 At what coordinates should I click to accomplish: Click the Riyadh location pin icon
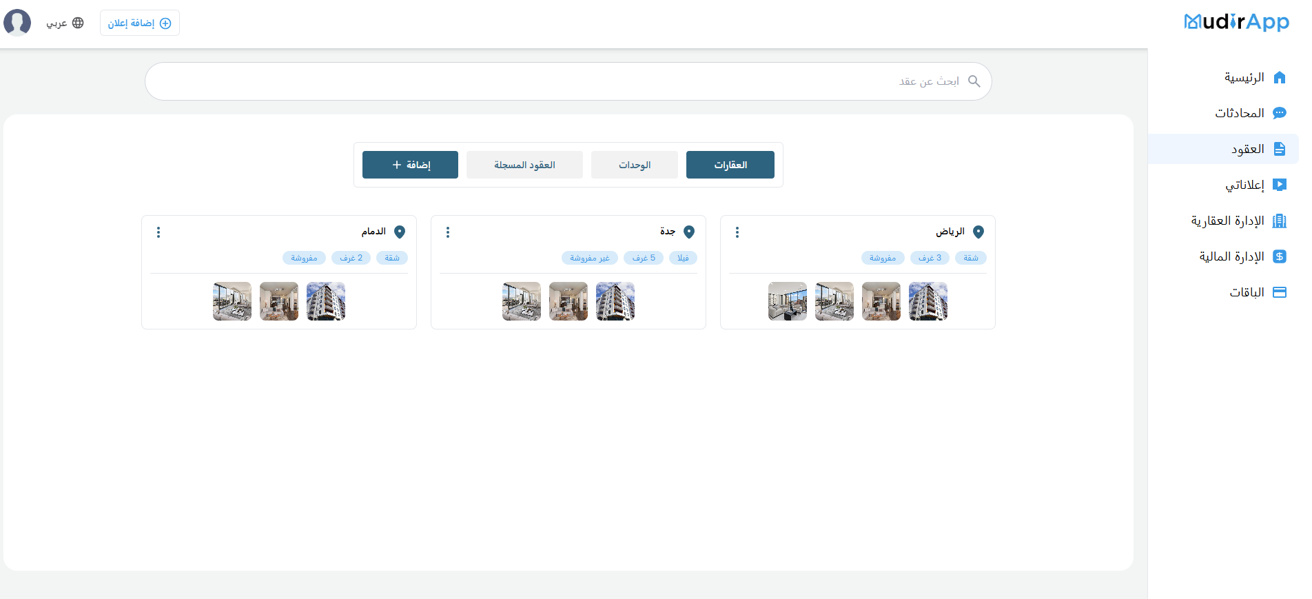coord(978,232)
